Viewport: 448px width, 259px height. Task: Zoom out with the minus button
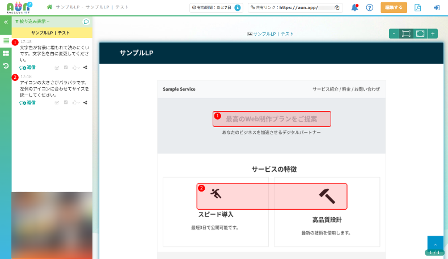pos(394,33)
